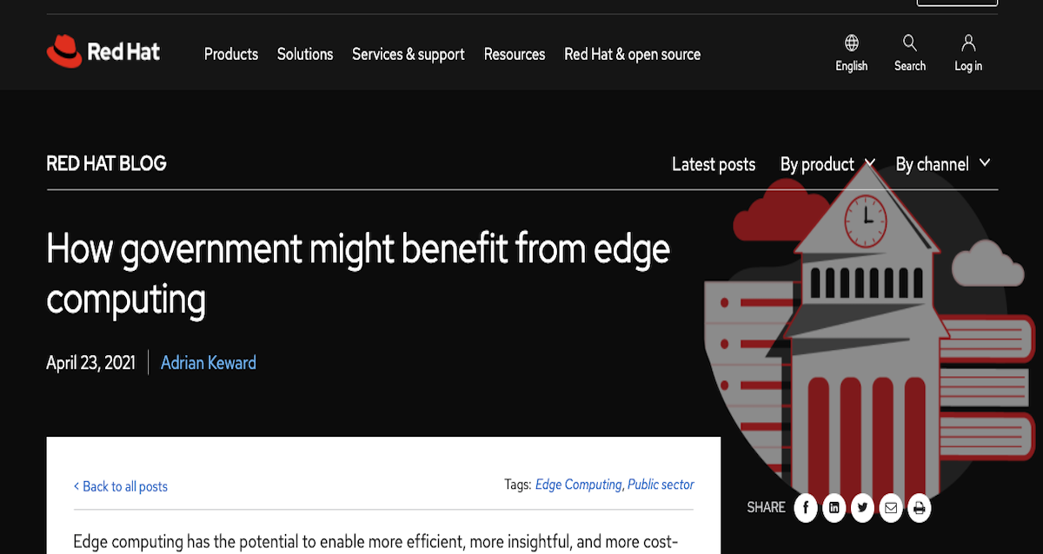
Task: Share the post on Facebook
Action: tap(806, 508)
